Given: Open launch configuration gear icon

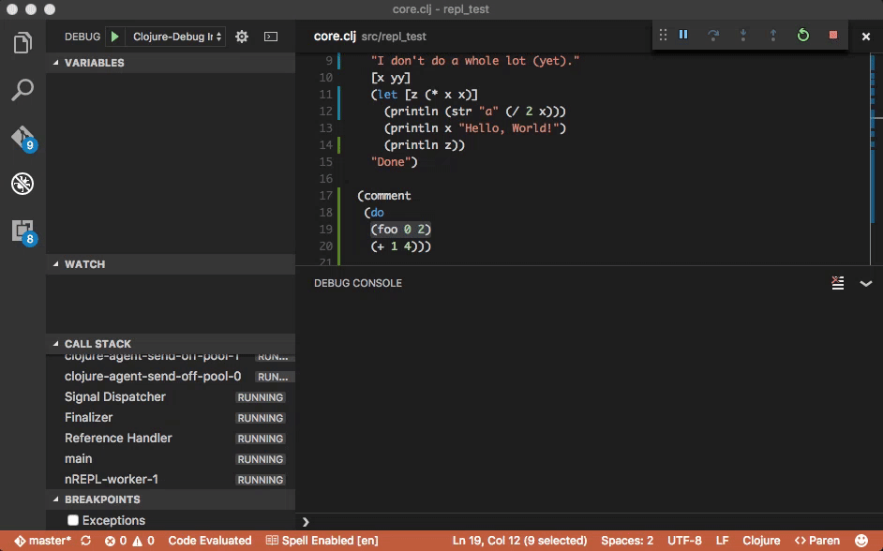Looking at the screenshot, I should point(242,37).
